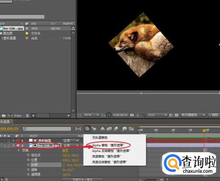Click the timeline layer search field
220x181 pixels.
pyautogui.click(x=47, y=129)
